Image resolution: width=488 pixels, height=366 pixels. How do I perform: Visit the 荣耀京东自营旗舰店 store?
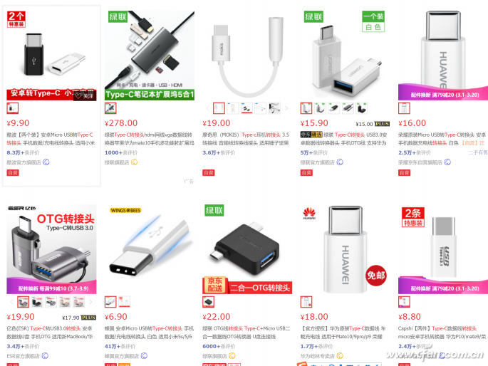[x=420, y=162]
